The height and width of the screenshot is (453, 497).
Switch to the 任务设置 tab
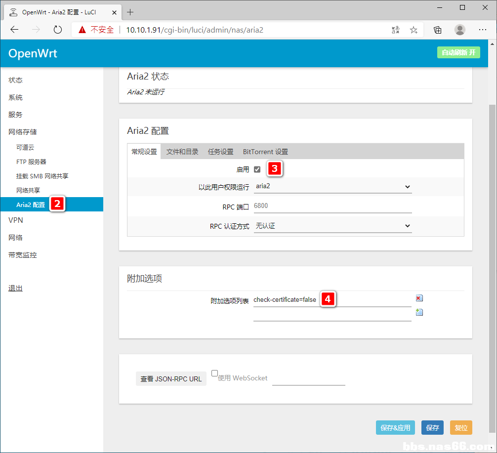221,152
